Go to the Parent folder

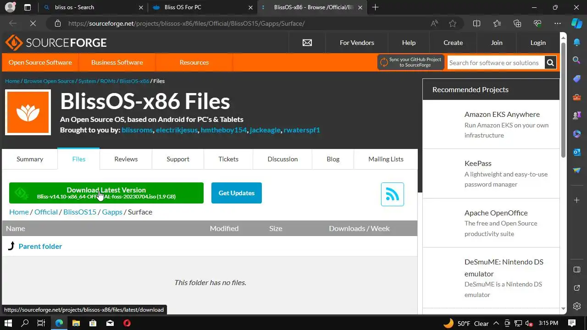coord(40,246)
